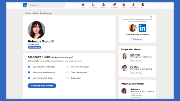Click 'UX Designer at ABC Consulting' text
This screenshot has width=180, height=101.
[142, 91]
